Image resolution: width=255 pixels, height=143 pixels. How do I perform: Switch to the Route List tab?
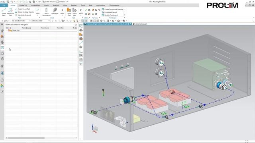[x=23, y=5]
